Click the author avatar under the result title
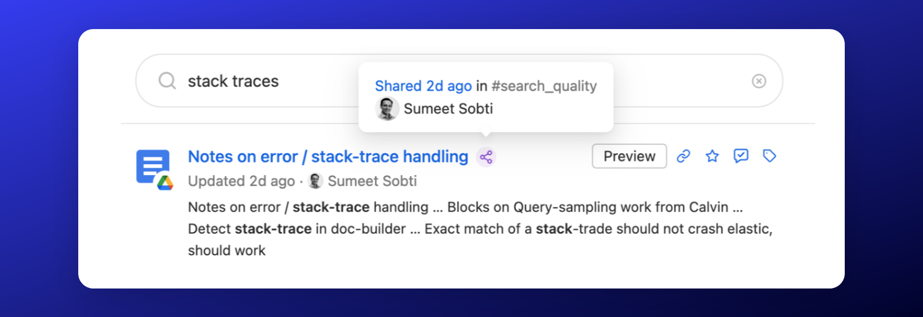 (x=315, y=181)
